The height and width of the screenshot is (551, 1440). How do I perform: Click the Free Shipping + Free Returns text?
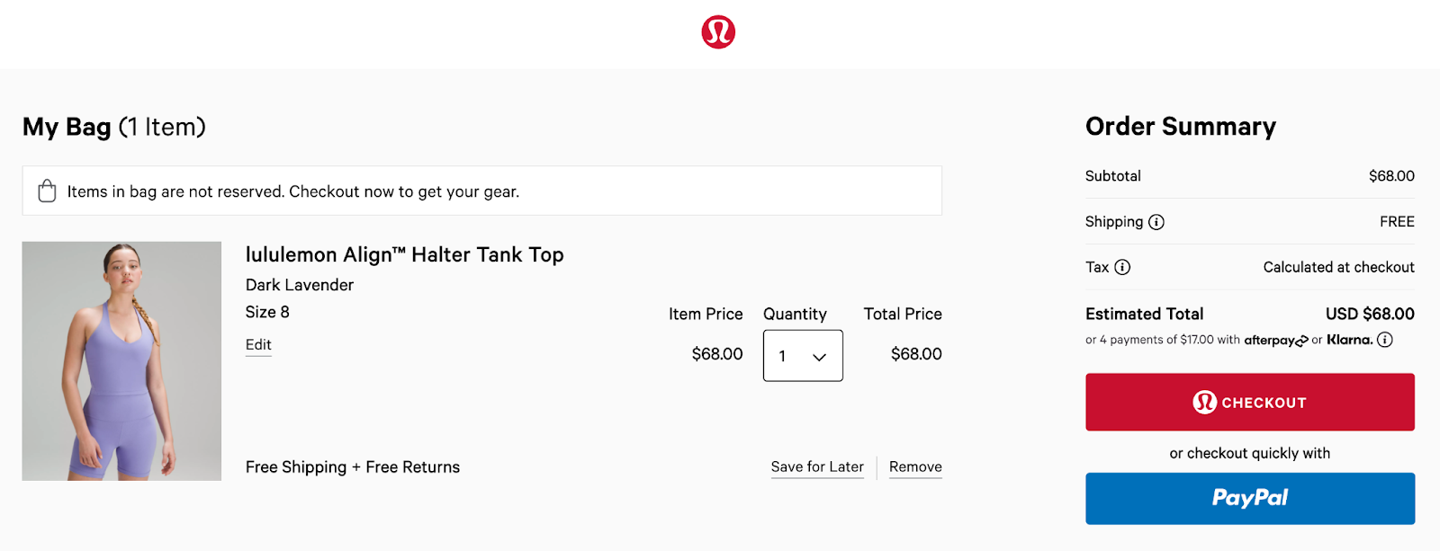point(352,467)
